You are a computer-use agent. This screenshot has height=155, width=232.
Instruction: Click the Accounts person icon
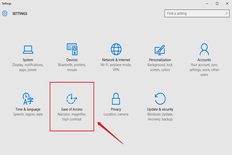tap(205, 50)
